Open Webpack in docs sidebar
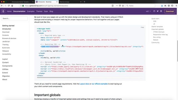178x100 pixels. 6,51
